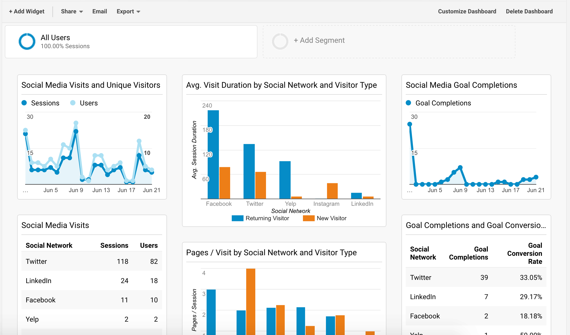Click the Returning Visitor blue legend swatch
This screenshot has height=335, width=570.
coord(237,218)
